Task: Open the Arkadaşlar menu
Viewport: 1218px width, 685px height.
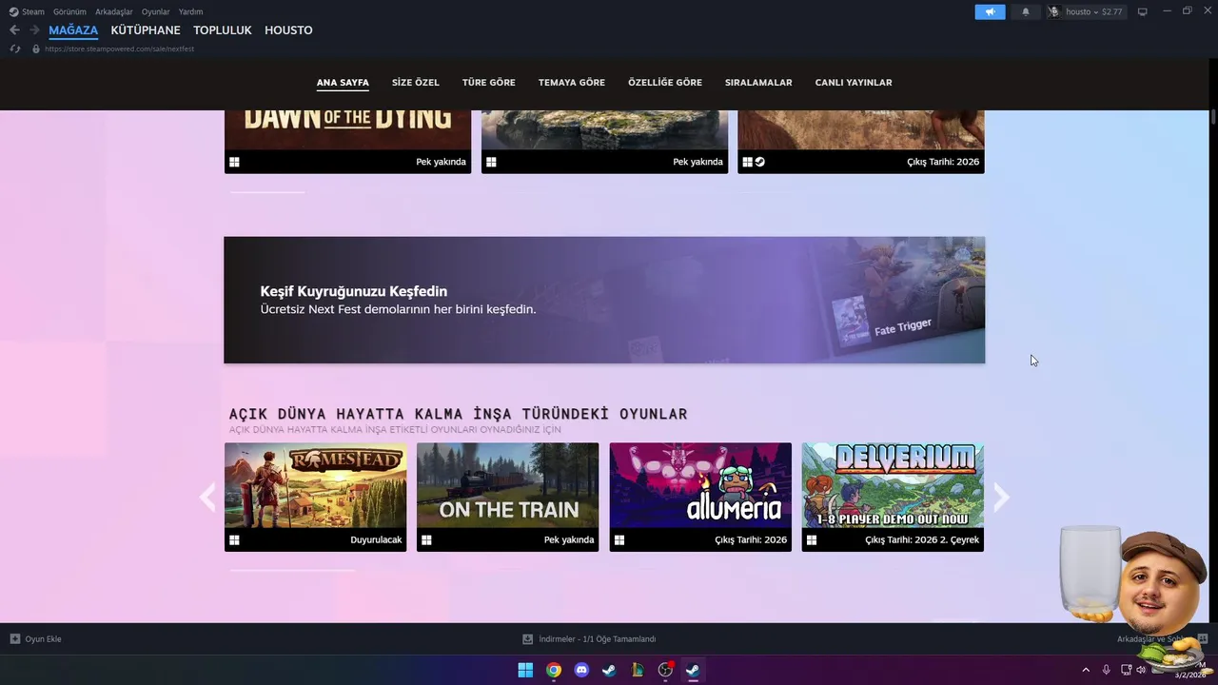Action: [114, 11]
